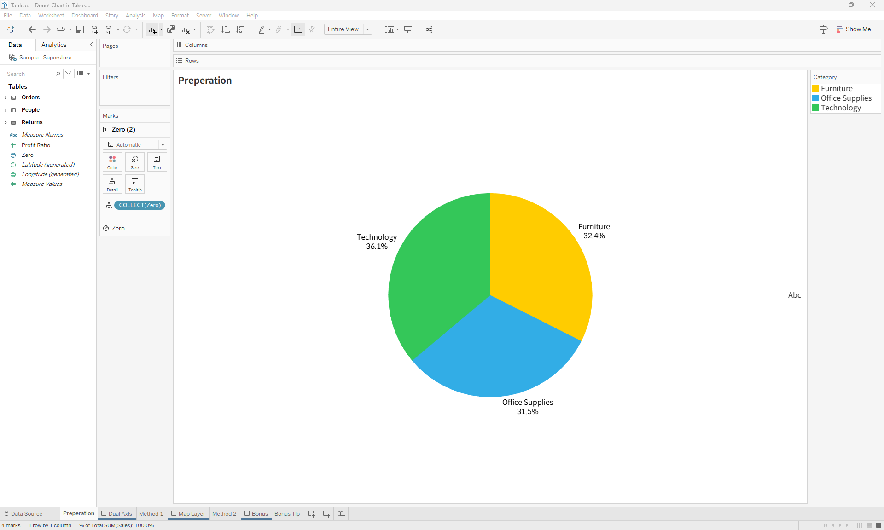Sort ascending toolbar icon

coord(226,29)
